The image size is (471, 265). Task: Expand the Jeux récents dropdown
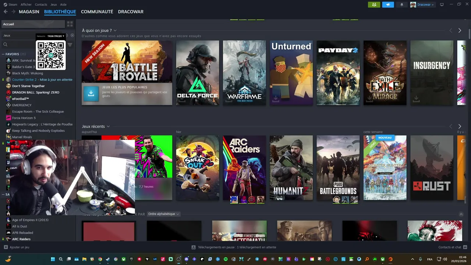pyautogui.click(x=108, y=126)
